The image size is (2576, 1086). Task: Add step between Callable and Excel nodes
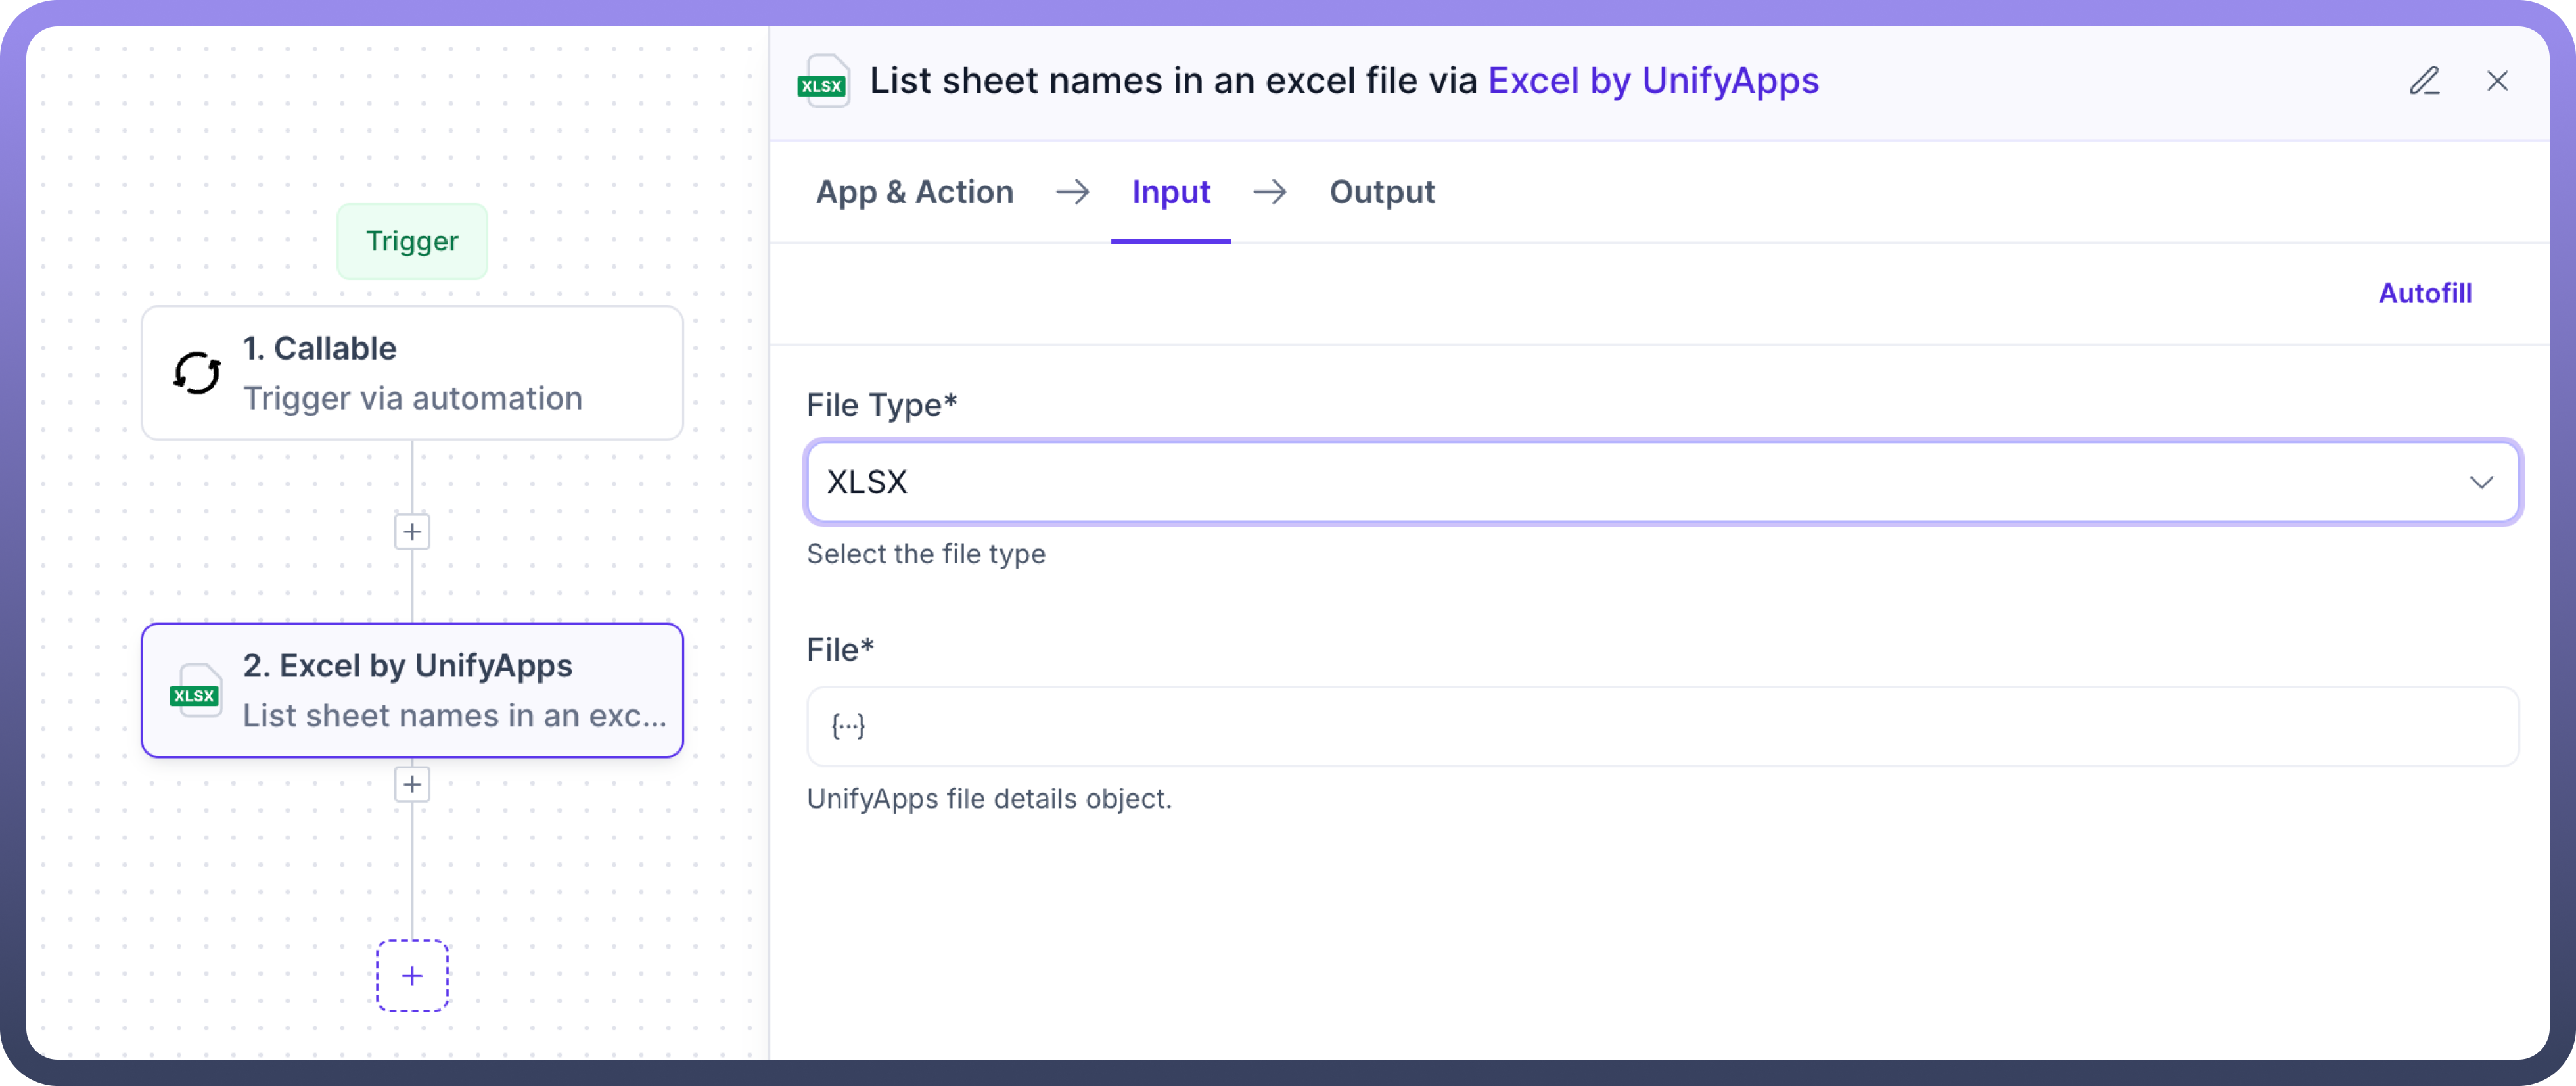click(412, 532)
